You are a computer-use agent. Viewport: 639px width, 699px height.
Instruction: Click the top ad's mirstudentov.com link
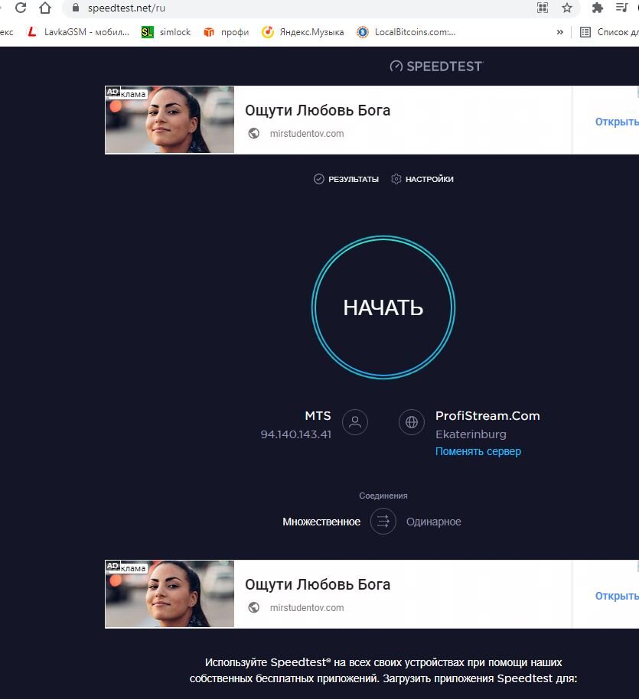[x=307, y=134]
